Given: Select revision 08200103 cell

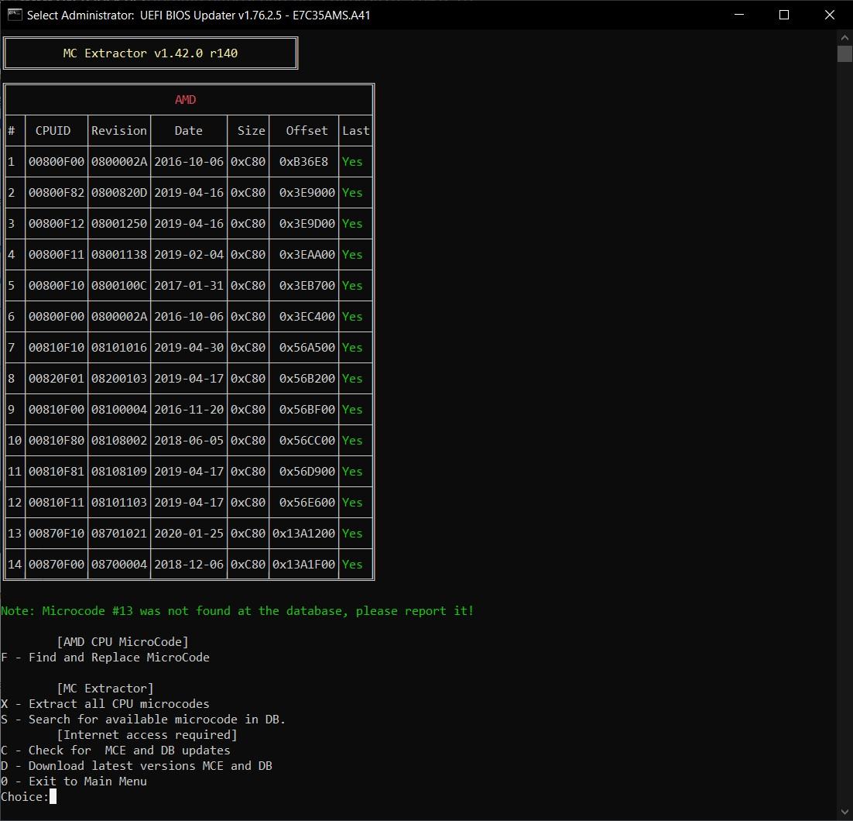Looking at the screenshot, I should (119, 379).
